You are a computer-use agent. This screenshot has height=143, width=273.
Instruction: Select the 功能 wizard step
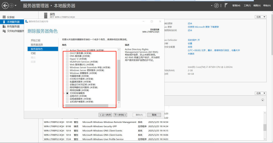33,53
